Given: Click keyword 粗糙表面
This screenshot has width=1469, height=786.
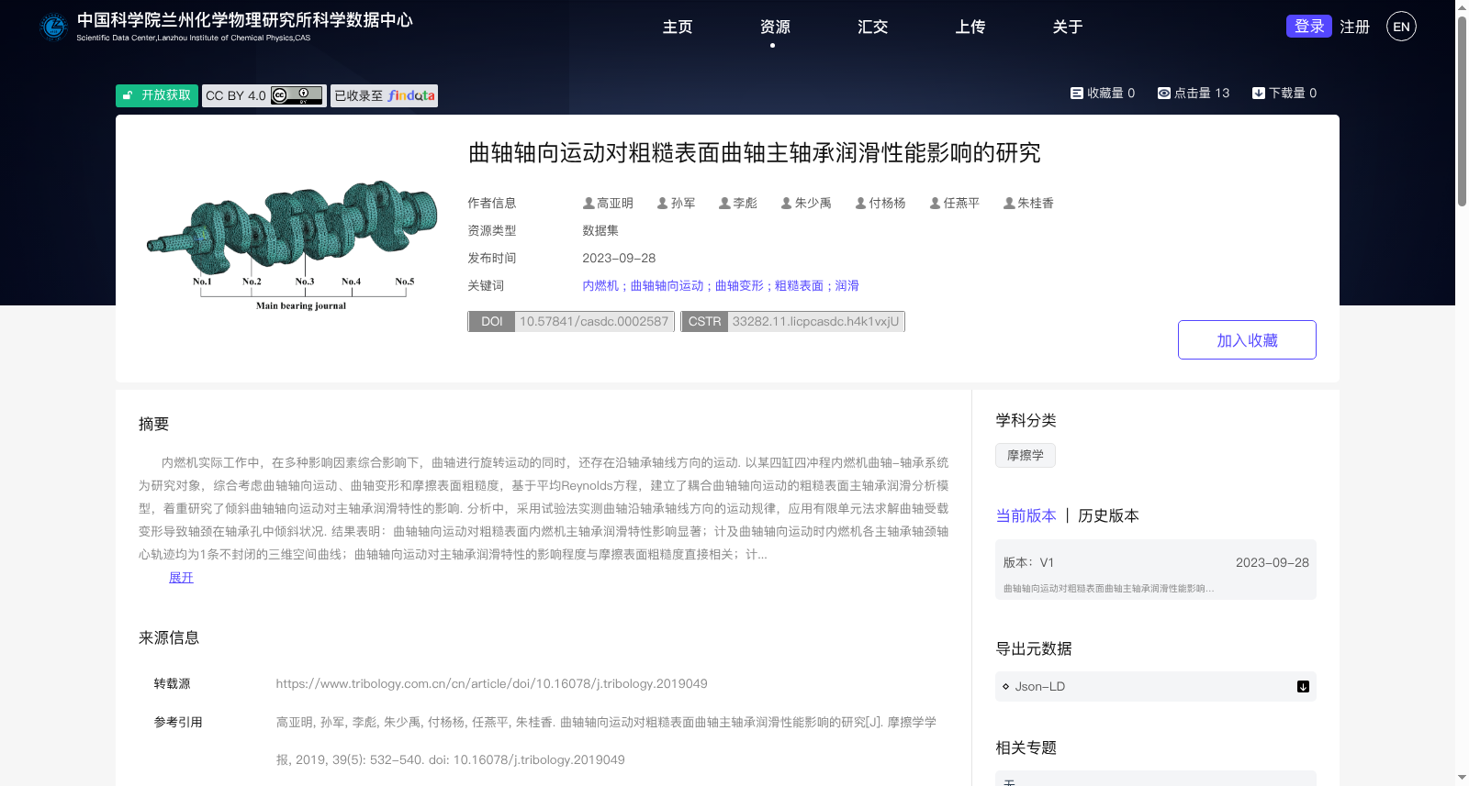Looking at the screenshot, I should point(799,285).
